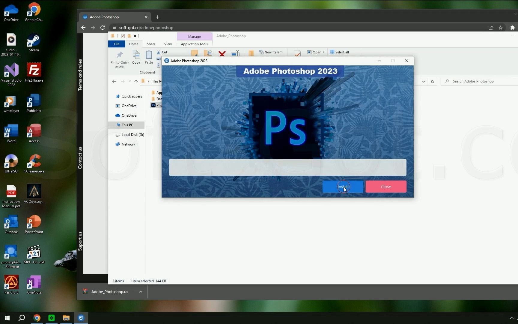
Task: Select Network in navigation pane
Action: point(125,144)
